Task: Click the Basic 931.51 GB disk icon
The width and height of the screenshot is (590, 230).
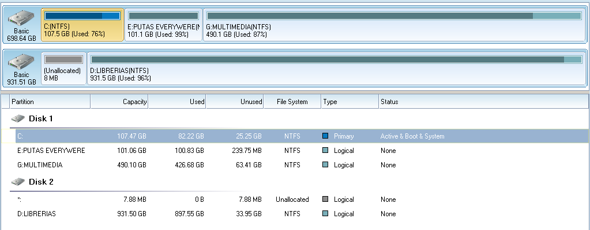Action: click(x=21, y=62)
